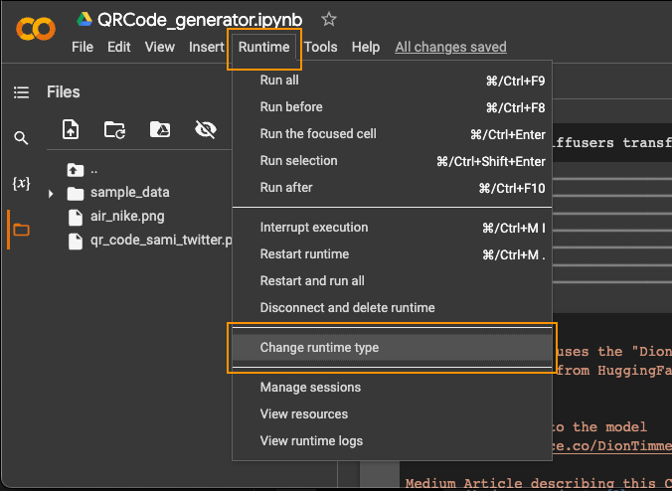The image size is (672, 491).
Task: Mount Google Drive icon
Action: 160,129
